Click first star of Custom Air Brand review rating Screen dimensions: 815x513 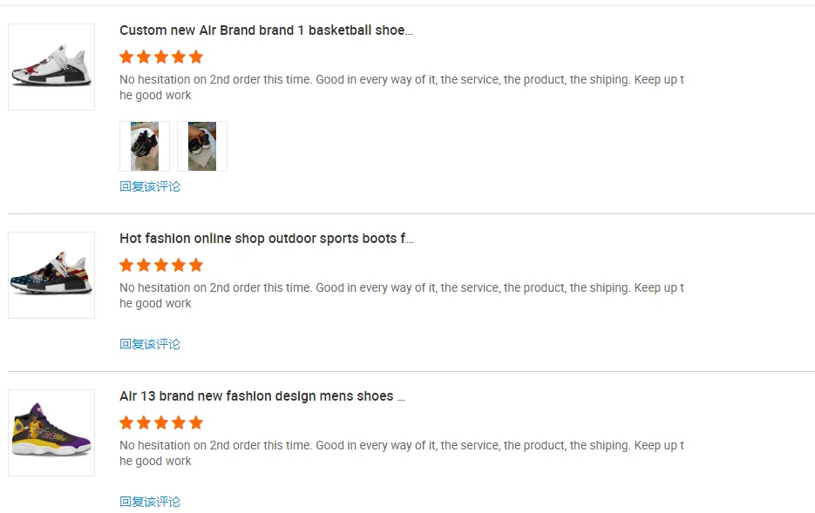[x=126, y=57]
